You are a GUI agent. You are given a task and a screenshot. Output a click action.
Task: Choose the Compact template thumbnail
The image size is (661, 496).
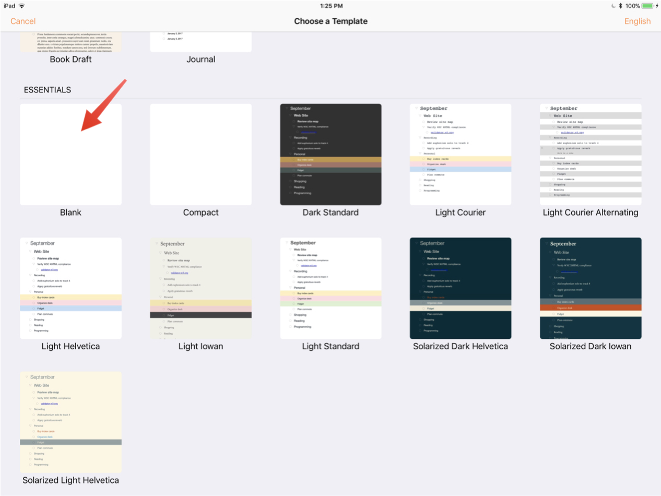[x=200, y=155]
